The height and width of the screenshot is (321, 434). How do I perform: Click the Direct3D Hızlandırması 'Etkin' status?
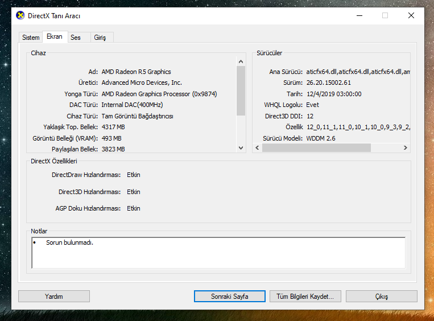coord(134,192)
